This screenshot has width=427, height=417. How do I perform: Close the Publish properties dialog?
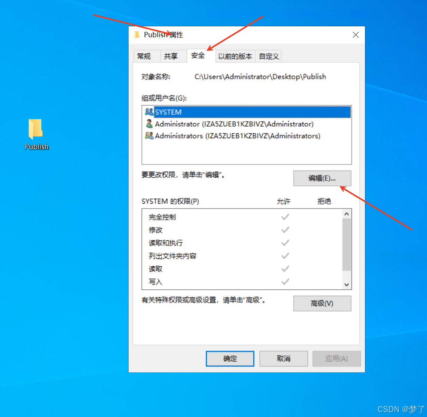(x=355, y=35)
